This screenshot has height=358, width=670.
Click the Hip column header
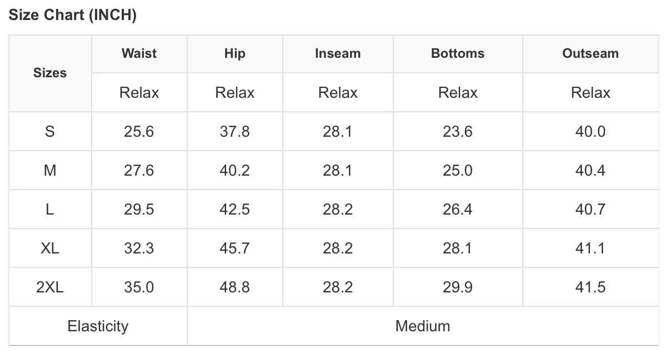coord(234,53)
